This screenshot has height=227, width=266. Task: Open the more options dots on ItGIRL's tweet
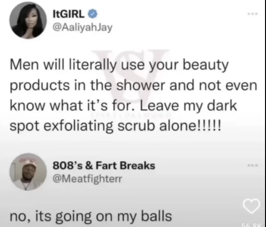pos(253,14)
